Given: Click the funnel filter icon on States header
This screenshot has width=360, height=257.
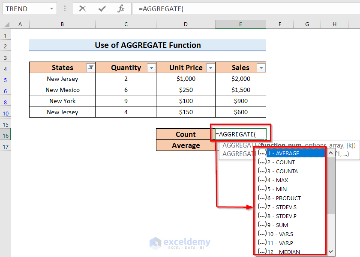Looking at the screenshot, I should click(x=90, y=68).
